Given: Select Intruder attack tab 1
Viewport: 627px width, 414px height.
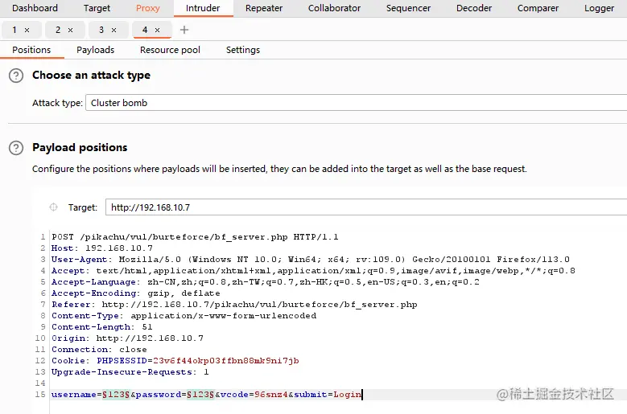Looking at the screenshot, I should pyautogui.click(x=14, y=30).
